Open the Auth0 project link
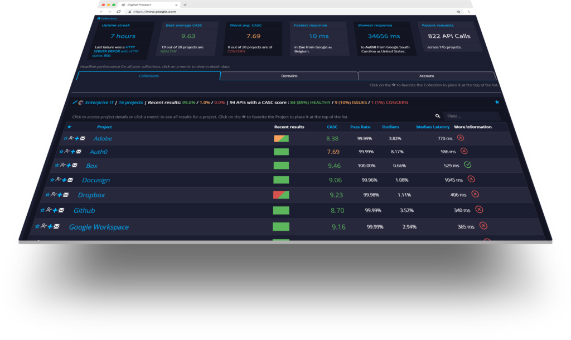 [x=98, y=152]
